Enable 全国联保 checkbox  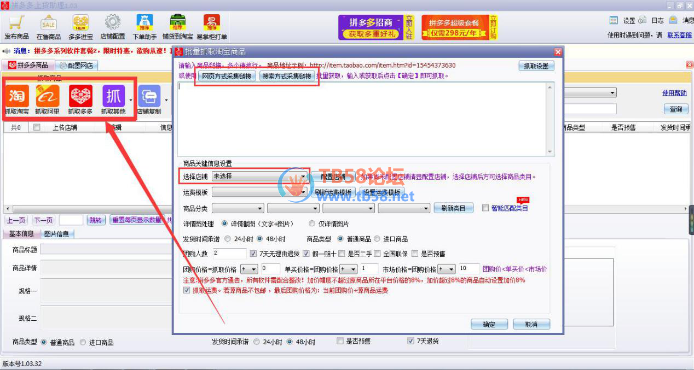377,254
